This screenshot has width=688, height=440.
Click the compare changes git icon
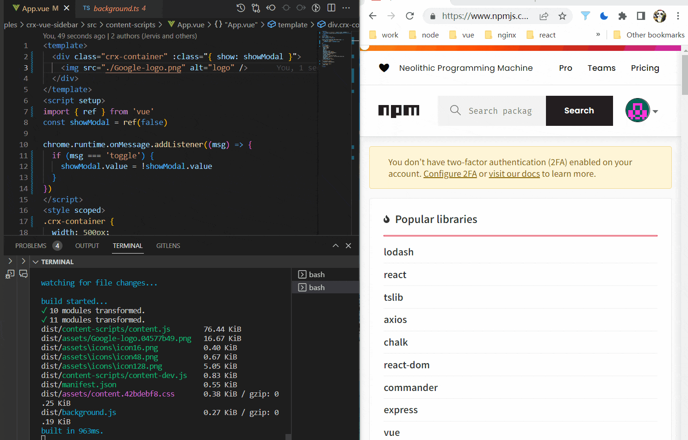[256, 8]
